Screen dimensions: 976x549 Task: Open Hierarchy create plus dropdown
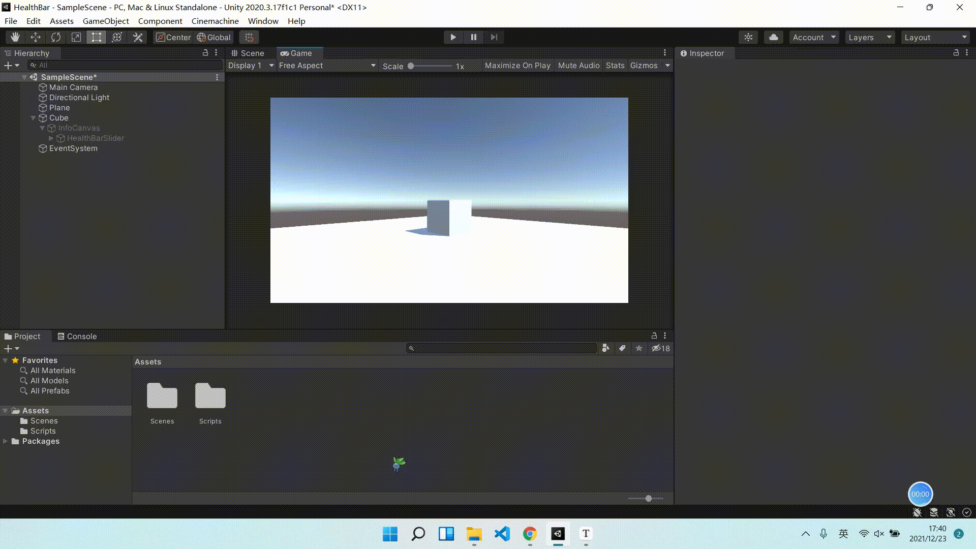(11, 65)
